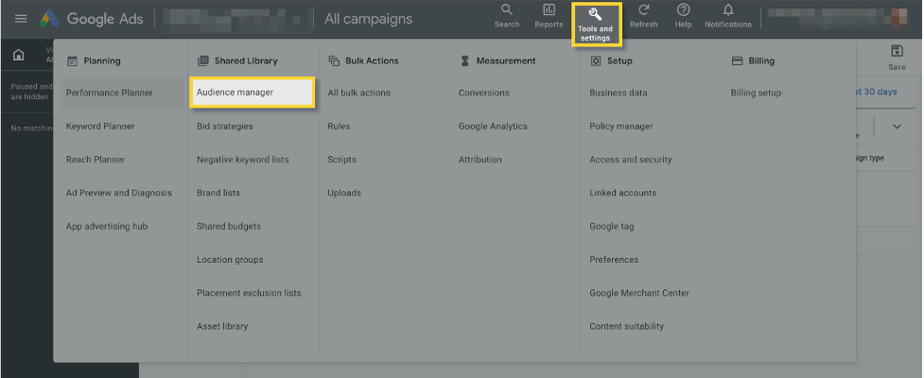This screenshot has height=378, width=924.
Task: Open Billing setup
Action: (x=756, y=93)
